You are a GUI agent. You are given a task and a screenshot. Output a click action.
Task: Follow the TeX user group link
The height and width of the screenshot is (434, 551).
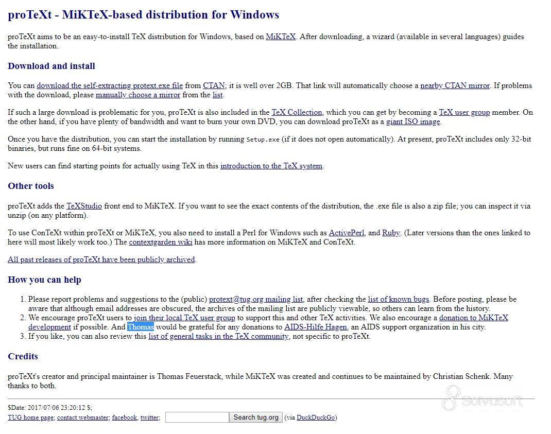pos(464,112)
